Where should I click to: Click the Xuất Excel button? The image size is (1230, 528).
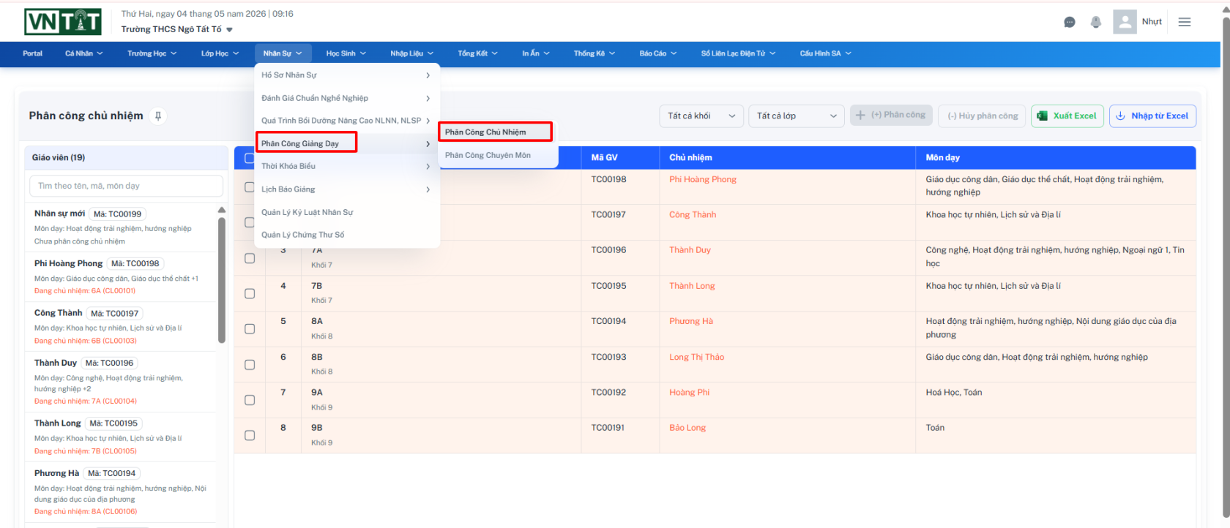click(1067, 116)
